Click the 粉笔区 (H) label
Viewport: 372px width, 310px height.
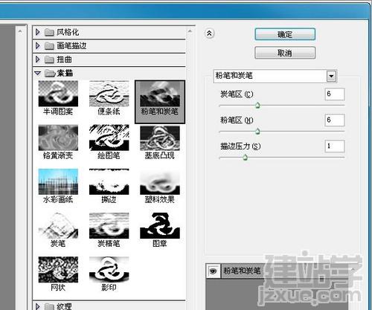click(237, 120)
